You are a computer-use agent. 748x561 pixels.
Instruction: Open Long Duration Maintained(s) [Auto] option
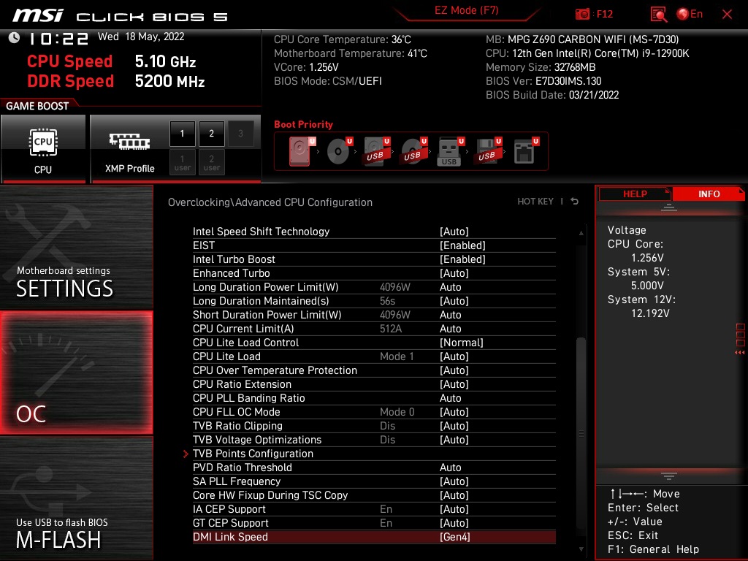(374, 300)
